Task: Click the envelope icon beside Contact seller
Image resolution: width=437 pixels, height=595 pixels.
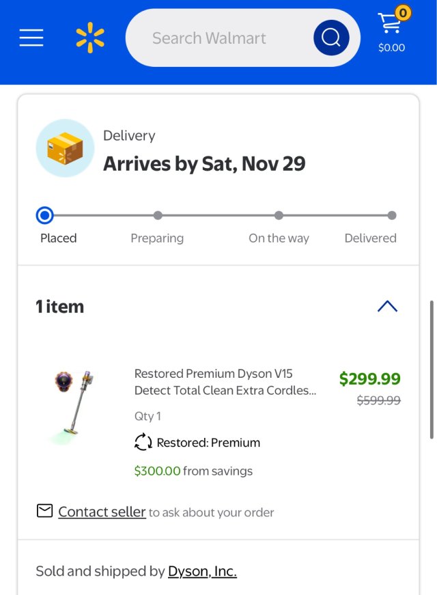Action: pyautogui.click(x=44, y=511)
